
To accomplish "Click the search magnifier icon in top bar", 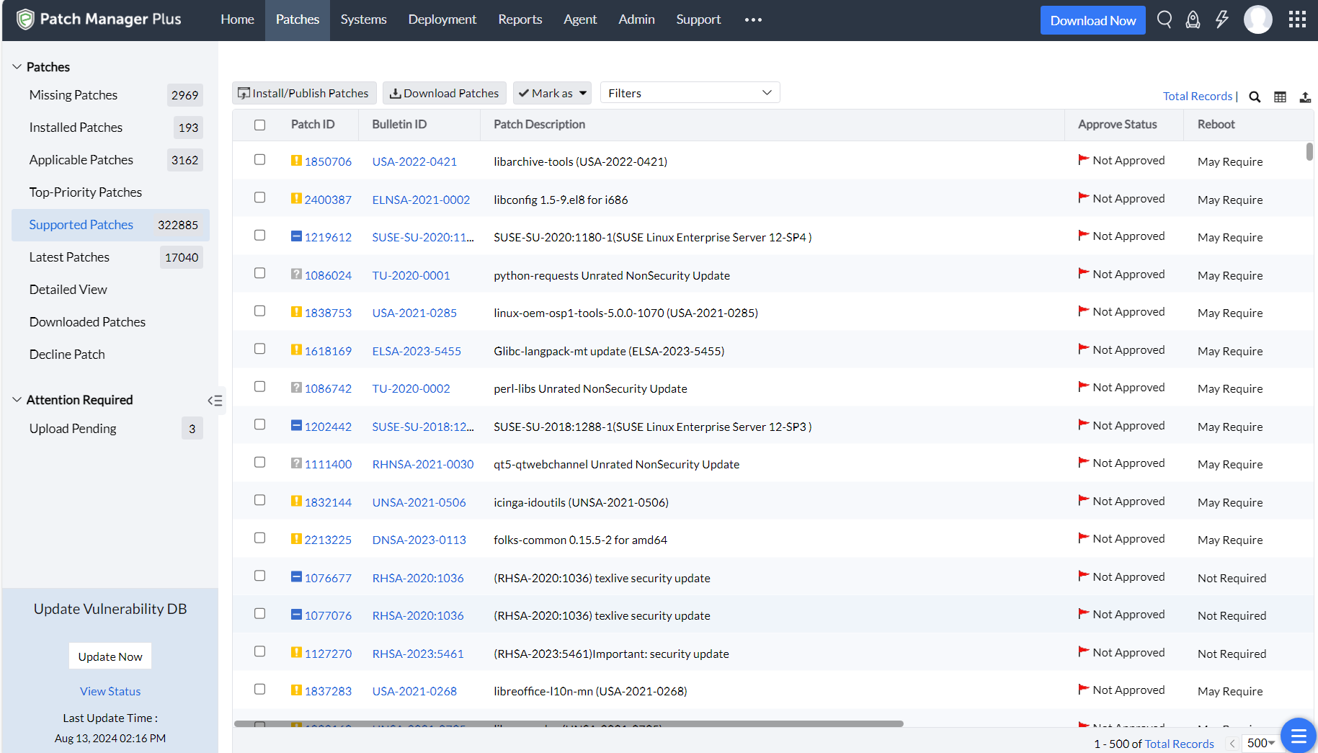I will coord(1164,19).
